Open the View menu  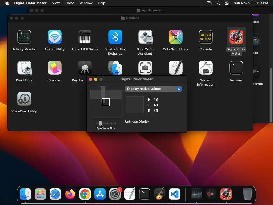point(56,3)
